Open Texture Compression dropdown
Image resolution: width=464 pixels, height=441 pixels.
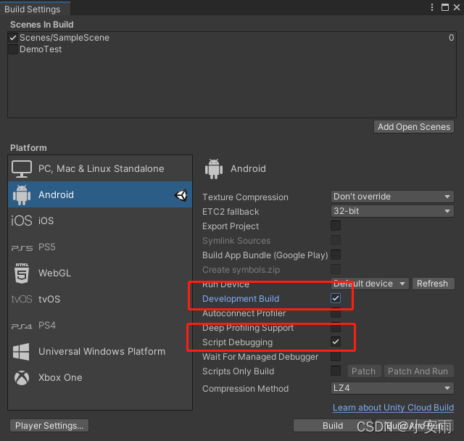[392, 197]
